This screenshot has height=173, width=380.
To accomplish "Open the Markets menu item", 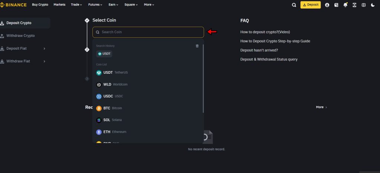I will pyautogui.click(x=59, y=5).
